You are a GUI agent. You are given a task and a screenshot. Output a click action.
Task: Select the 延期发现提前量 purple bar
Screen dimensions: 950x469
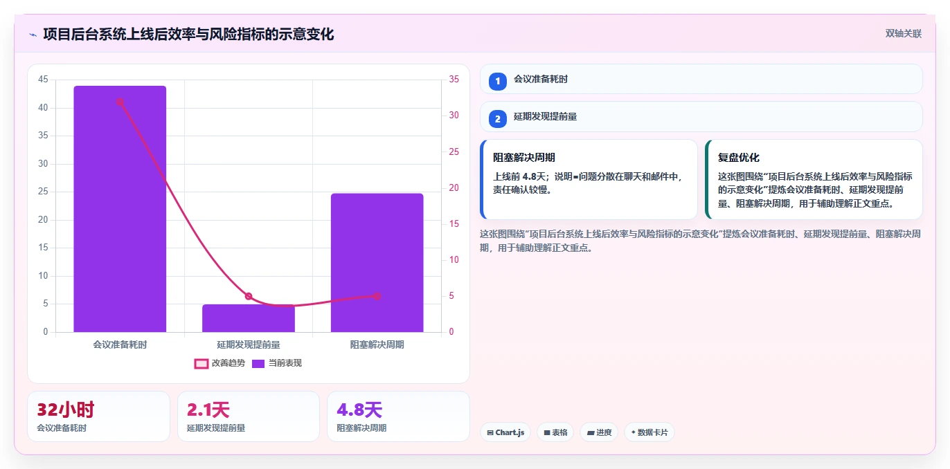(x=249, y=318)
